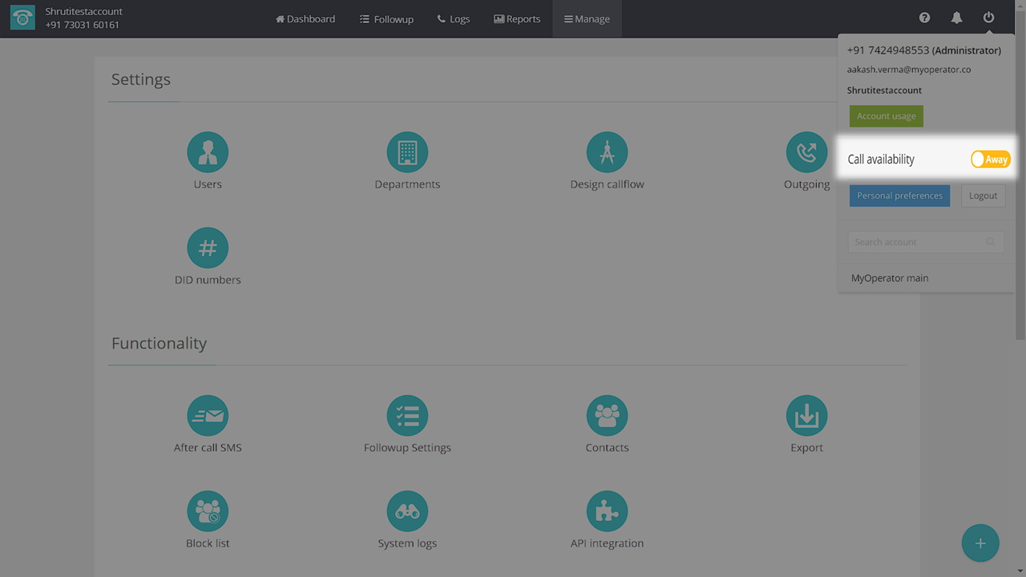The width and height of the screenshot is (1026, 577).
Task: Open the notifications bell
Action: click(956, 18)
